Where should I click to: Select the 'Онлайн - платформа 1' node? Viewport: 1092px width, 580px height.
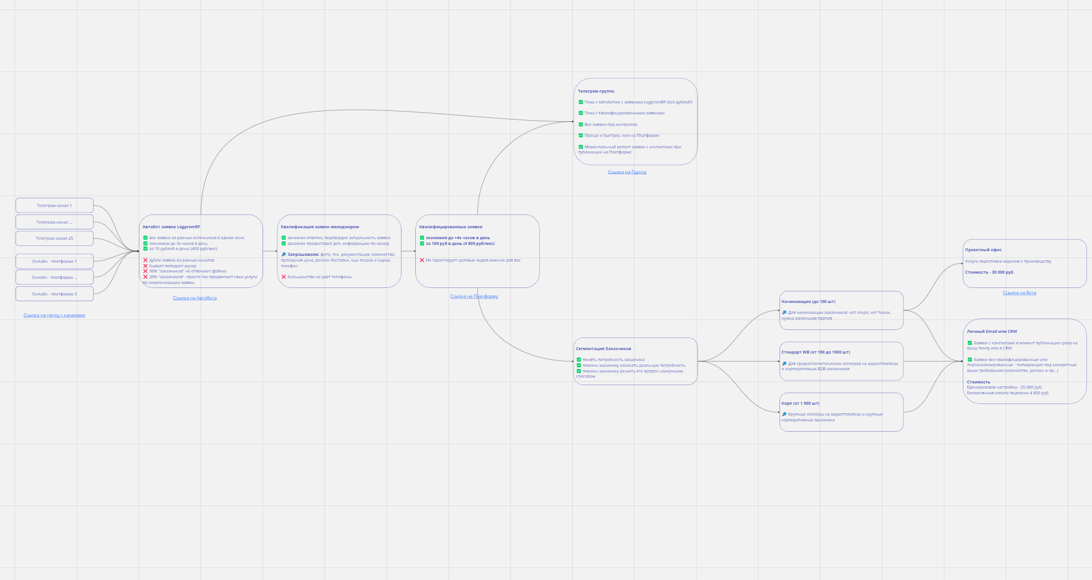pos(55,262)
